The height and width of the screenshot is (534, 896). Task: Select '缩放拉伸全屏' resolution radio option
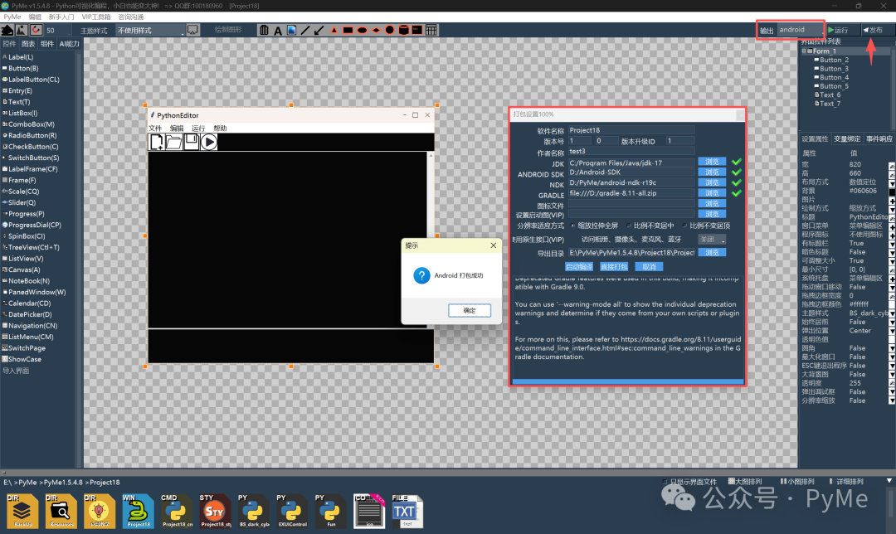572,226
